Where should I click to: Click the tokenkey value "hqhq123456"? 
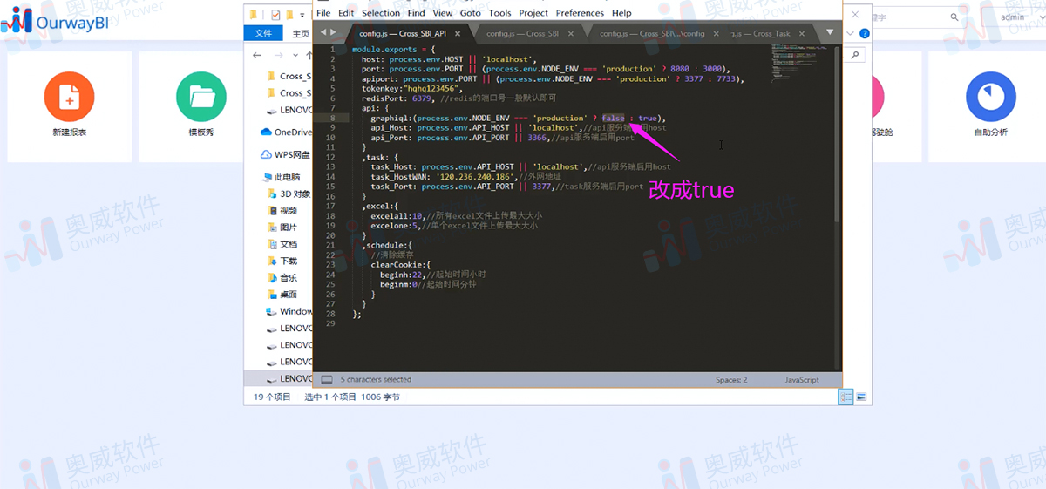point(431,89)
